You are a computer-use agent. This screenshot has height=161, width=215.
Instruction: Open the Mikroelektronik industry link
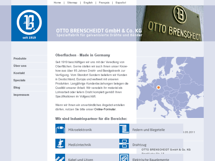(x=80, y=130)
